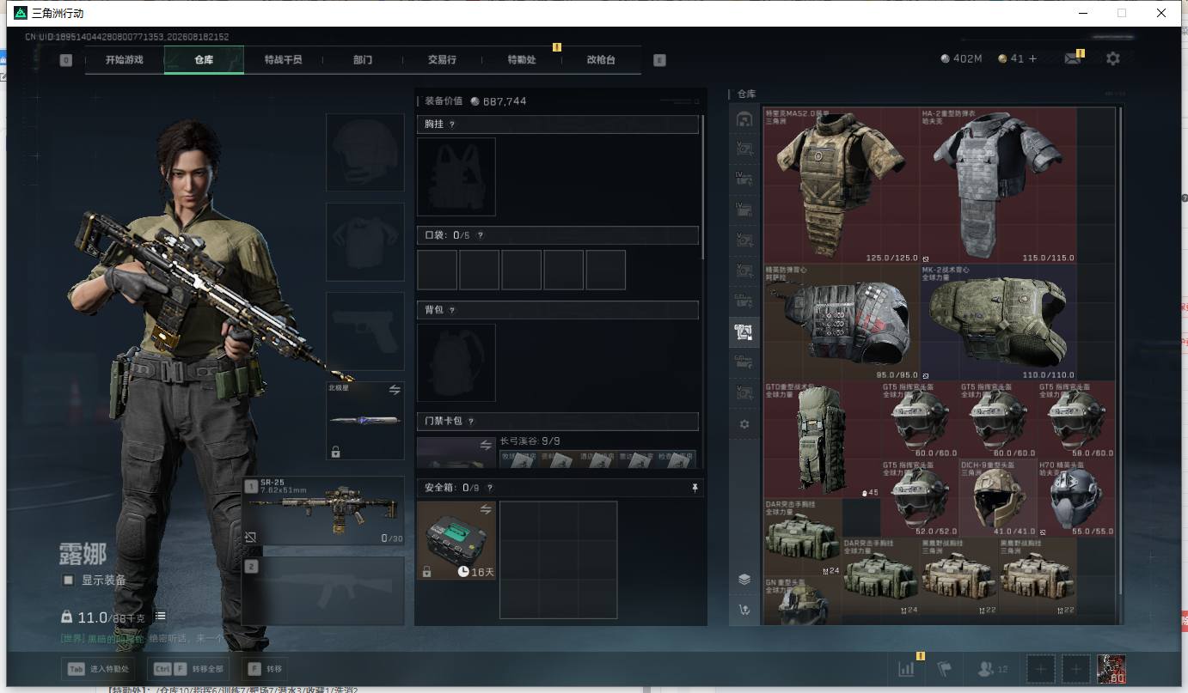Click the 转移全部 button

point(187,669)
